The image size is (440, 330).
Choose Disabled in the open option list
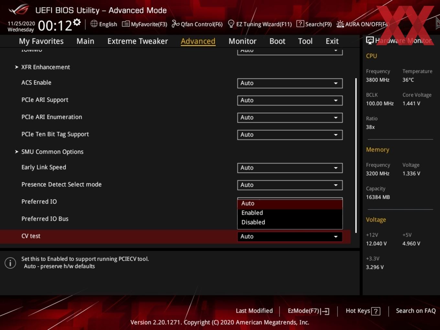tap(290, 222)
